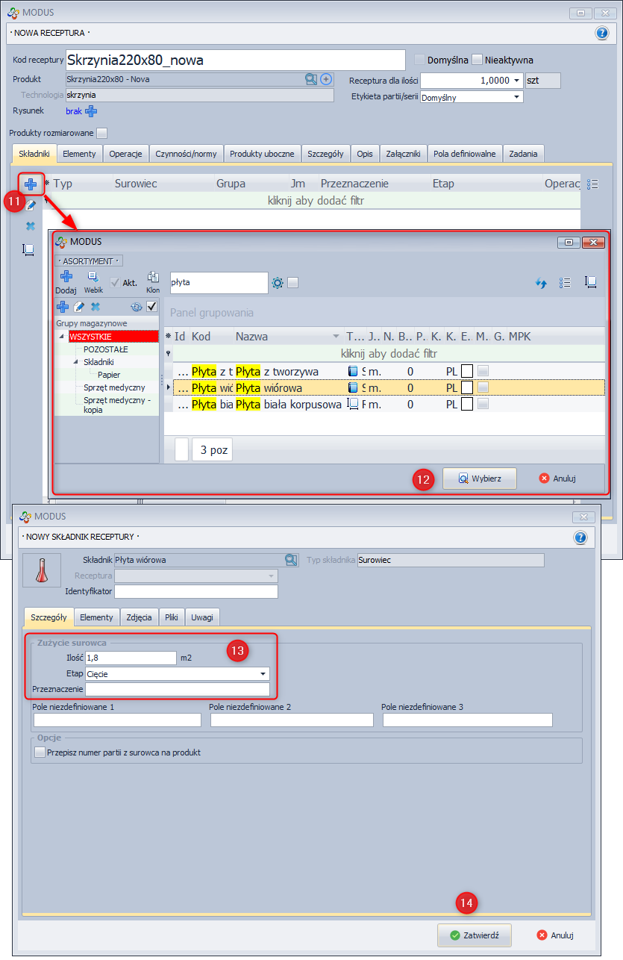623x960 pixels.
Task: Click the Identyfikator input field
Action: tap(196, 591)
